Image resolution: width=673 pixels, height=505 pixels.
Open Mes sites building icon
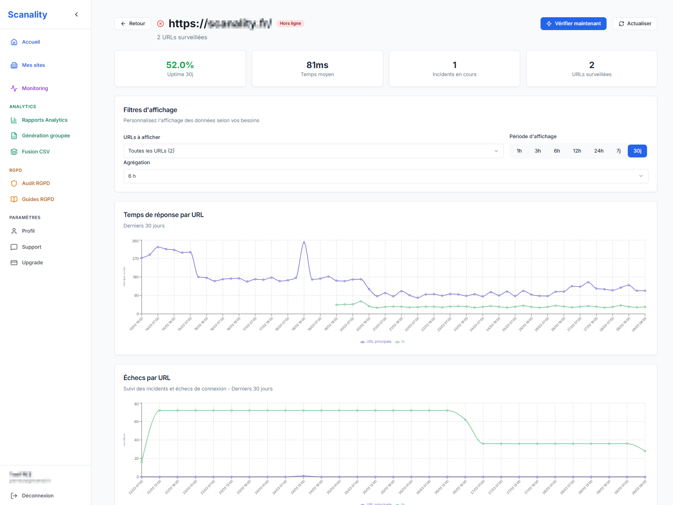(x=14, y=65)
